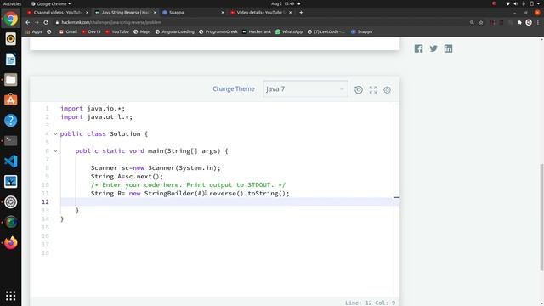This screenshot has height=306, width=544.
Task: Show Applications grid in dock
Action: (x=11, y=296)
